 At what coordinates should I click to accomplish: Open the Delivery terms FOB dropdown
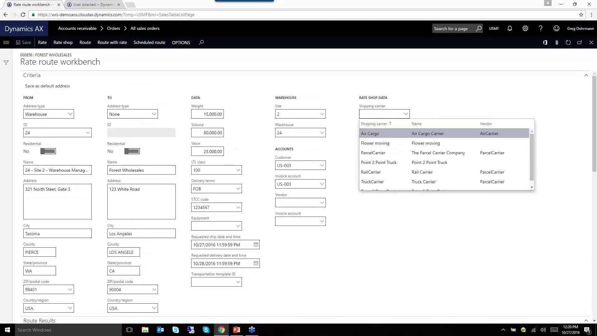pos(238,189)
